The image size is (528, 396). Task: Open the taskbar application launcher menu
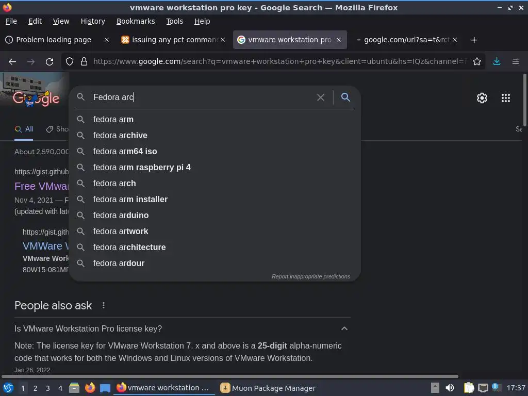point(8,388)
